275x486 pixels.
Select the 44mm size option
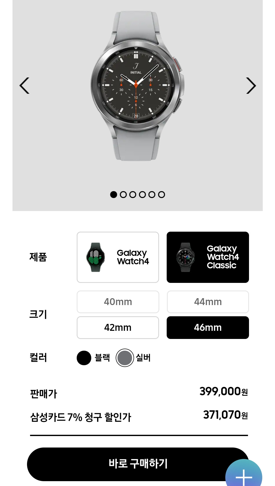point(208,302)
